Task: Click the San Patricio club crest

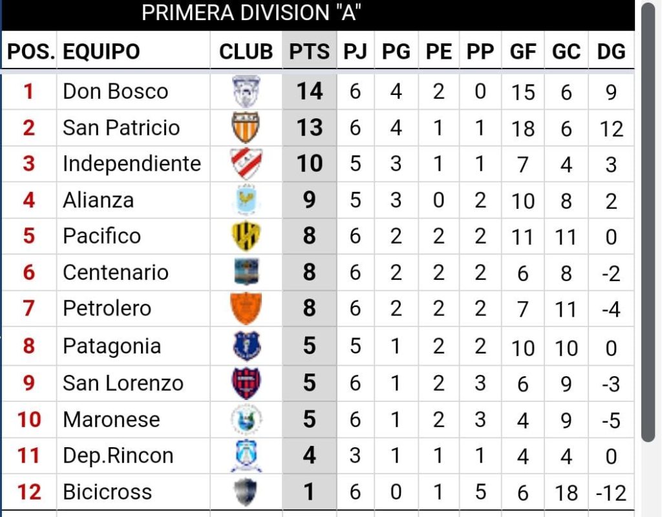Action: 246,127
